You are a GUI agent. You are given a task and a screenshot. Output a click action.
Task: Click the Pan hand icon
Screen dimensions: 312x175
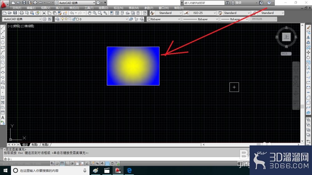(x=89, y=13)
